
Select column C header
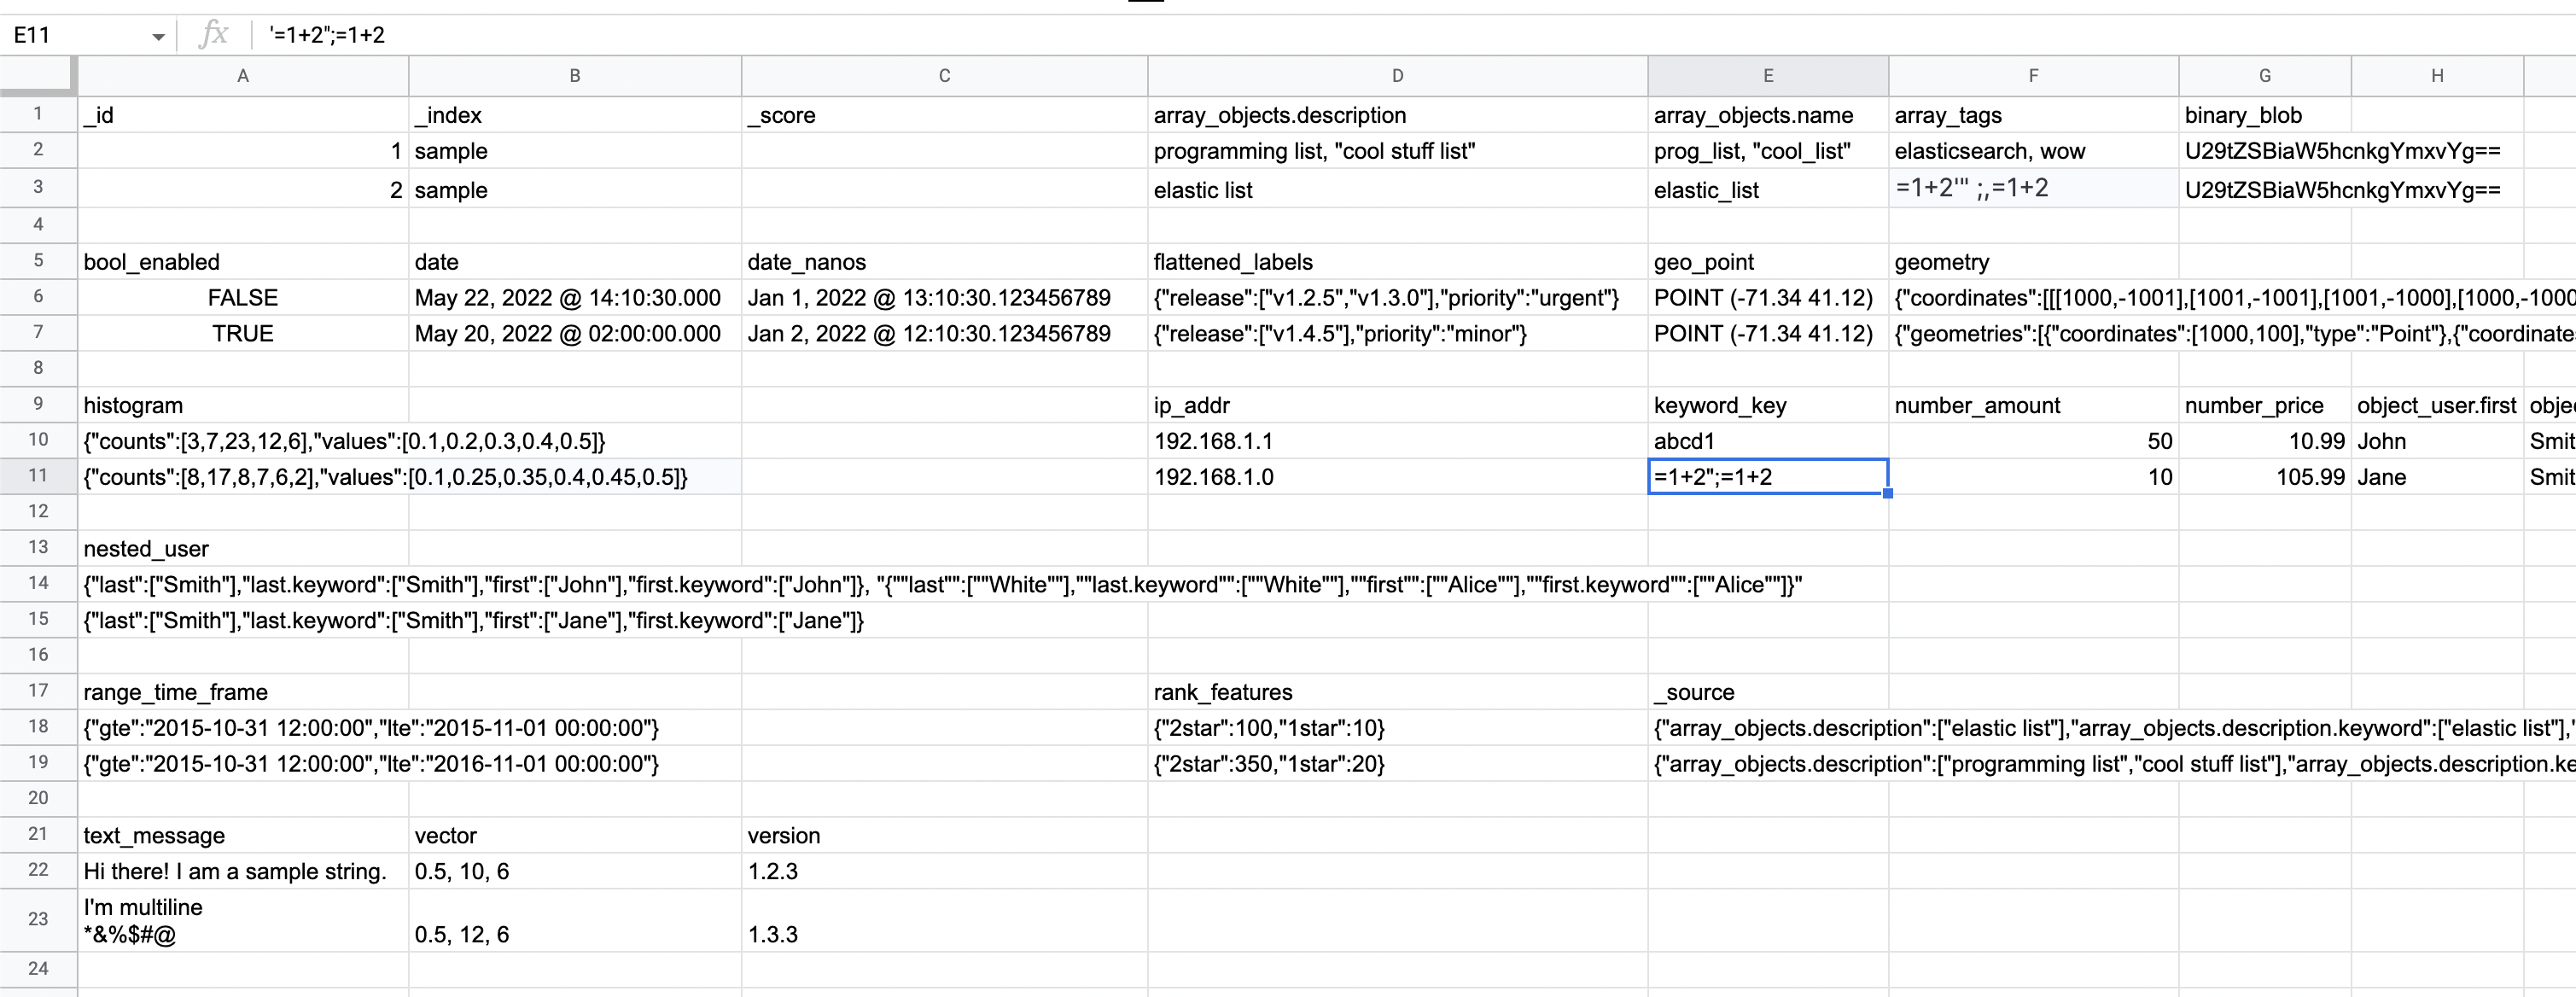(944, 76)
